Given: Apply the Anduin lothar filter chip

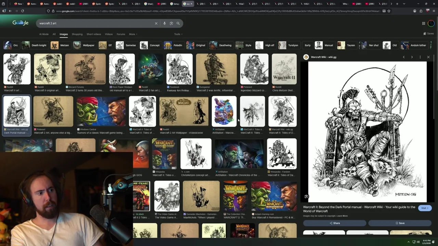Looking at the screenshot, I should pos(414,45).
